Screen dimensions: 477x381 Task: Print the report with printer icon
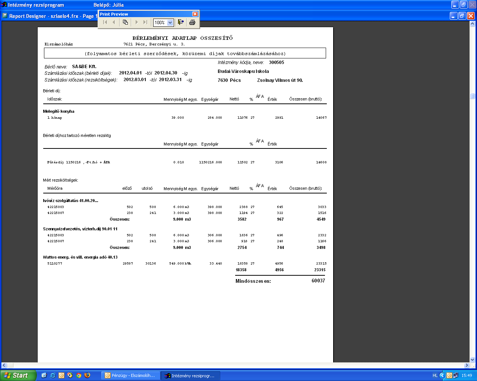pos(192,22)
